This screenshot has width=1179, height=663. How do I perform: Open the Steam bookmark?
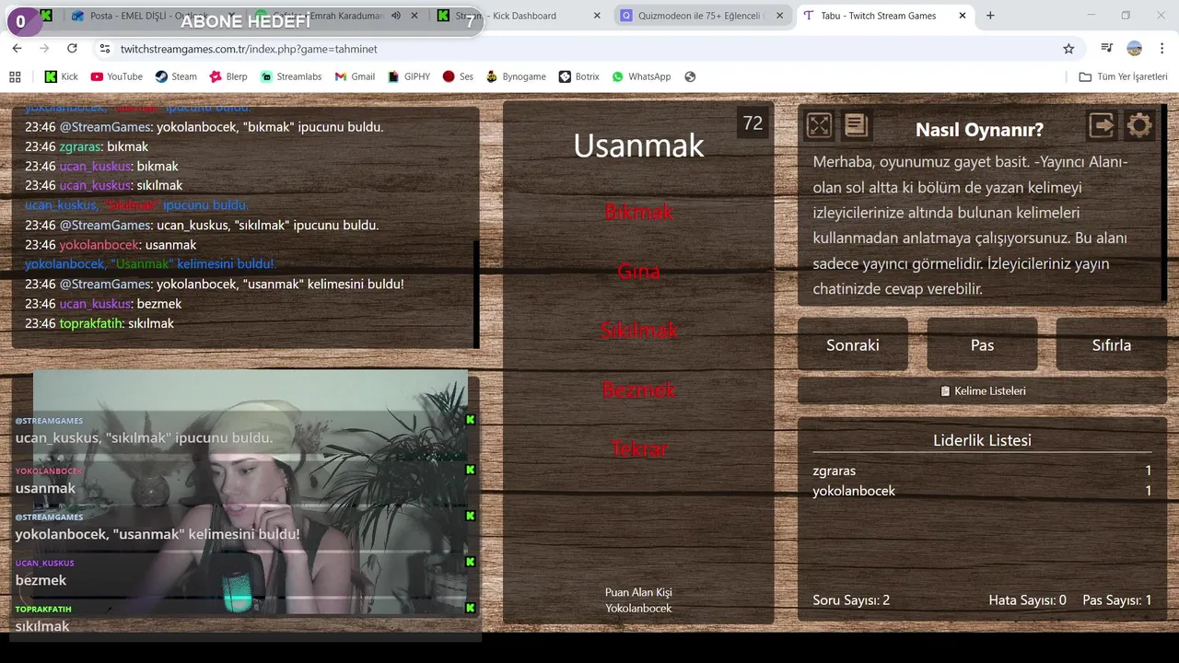(176, 76)
